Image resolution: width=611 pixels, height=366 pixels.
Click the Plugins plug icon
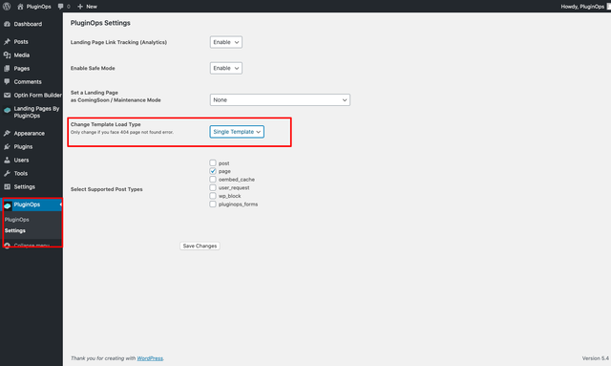coord(7,146)
